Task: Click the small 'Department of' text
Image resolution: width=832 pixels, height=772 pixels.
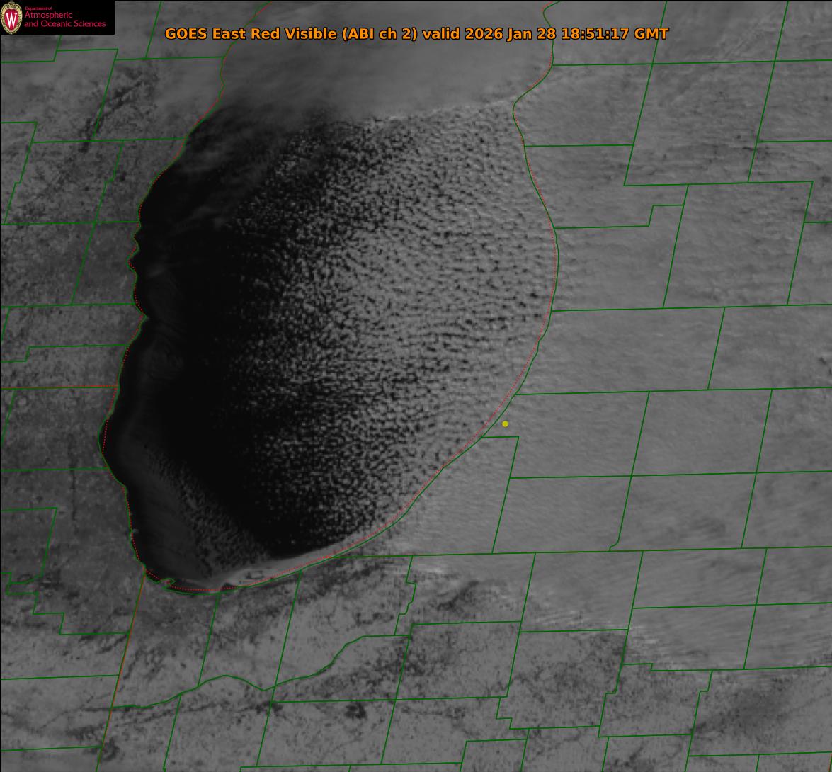Action: 39,8
